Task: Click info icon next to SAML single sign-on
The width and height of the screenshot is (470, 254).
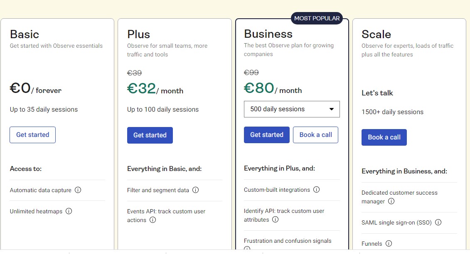Action: tap(438, 222)
